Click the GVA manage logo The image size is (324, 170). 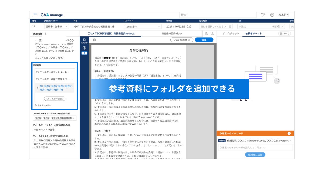pos(52,15)
